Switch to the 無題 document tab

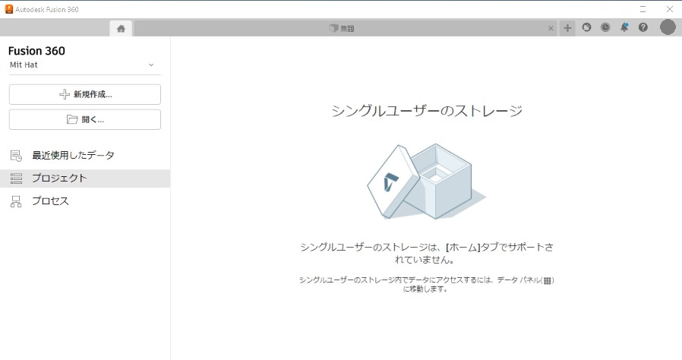(x=342, y=28)
